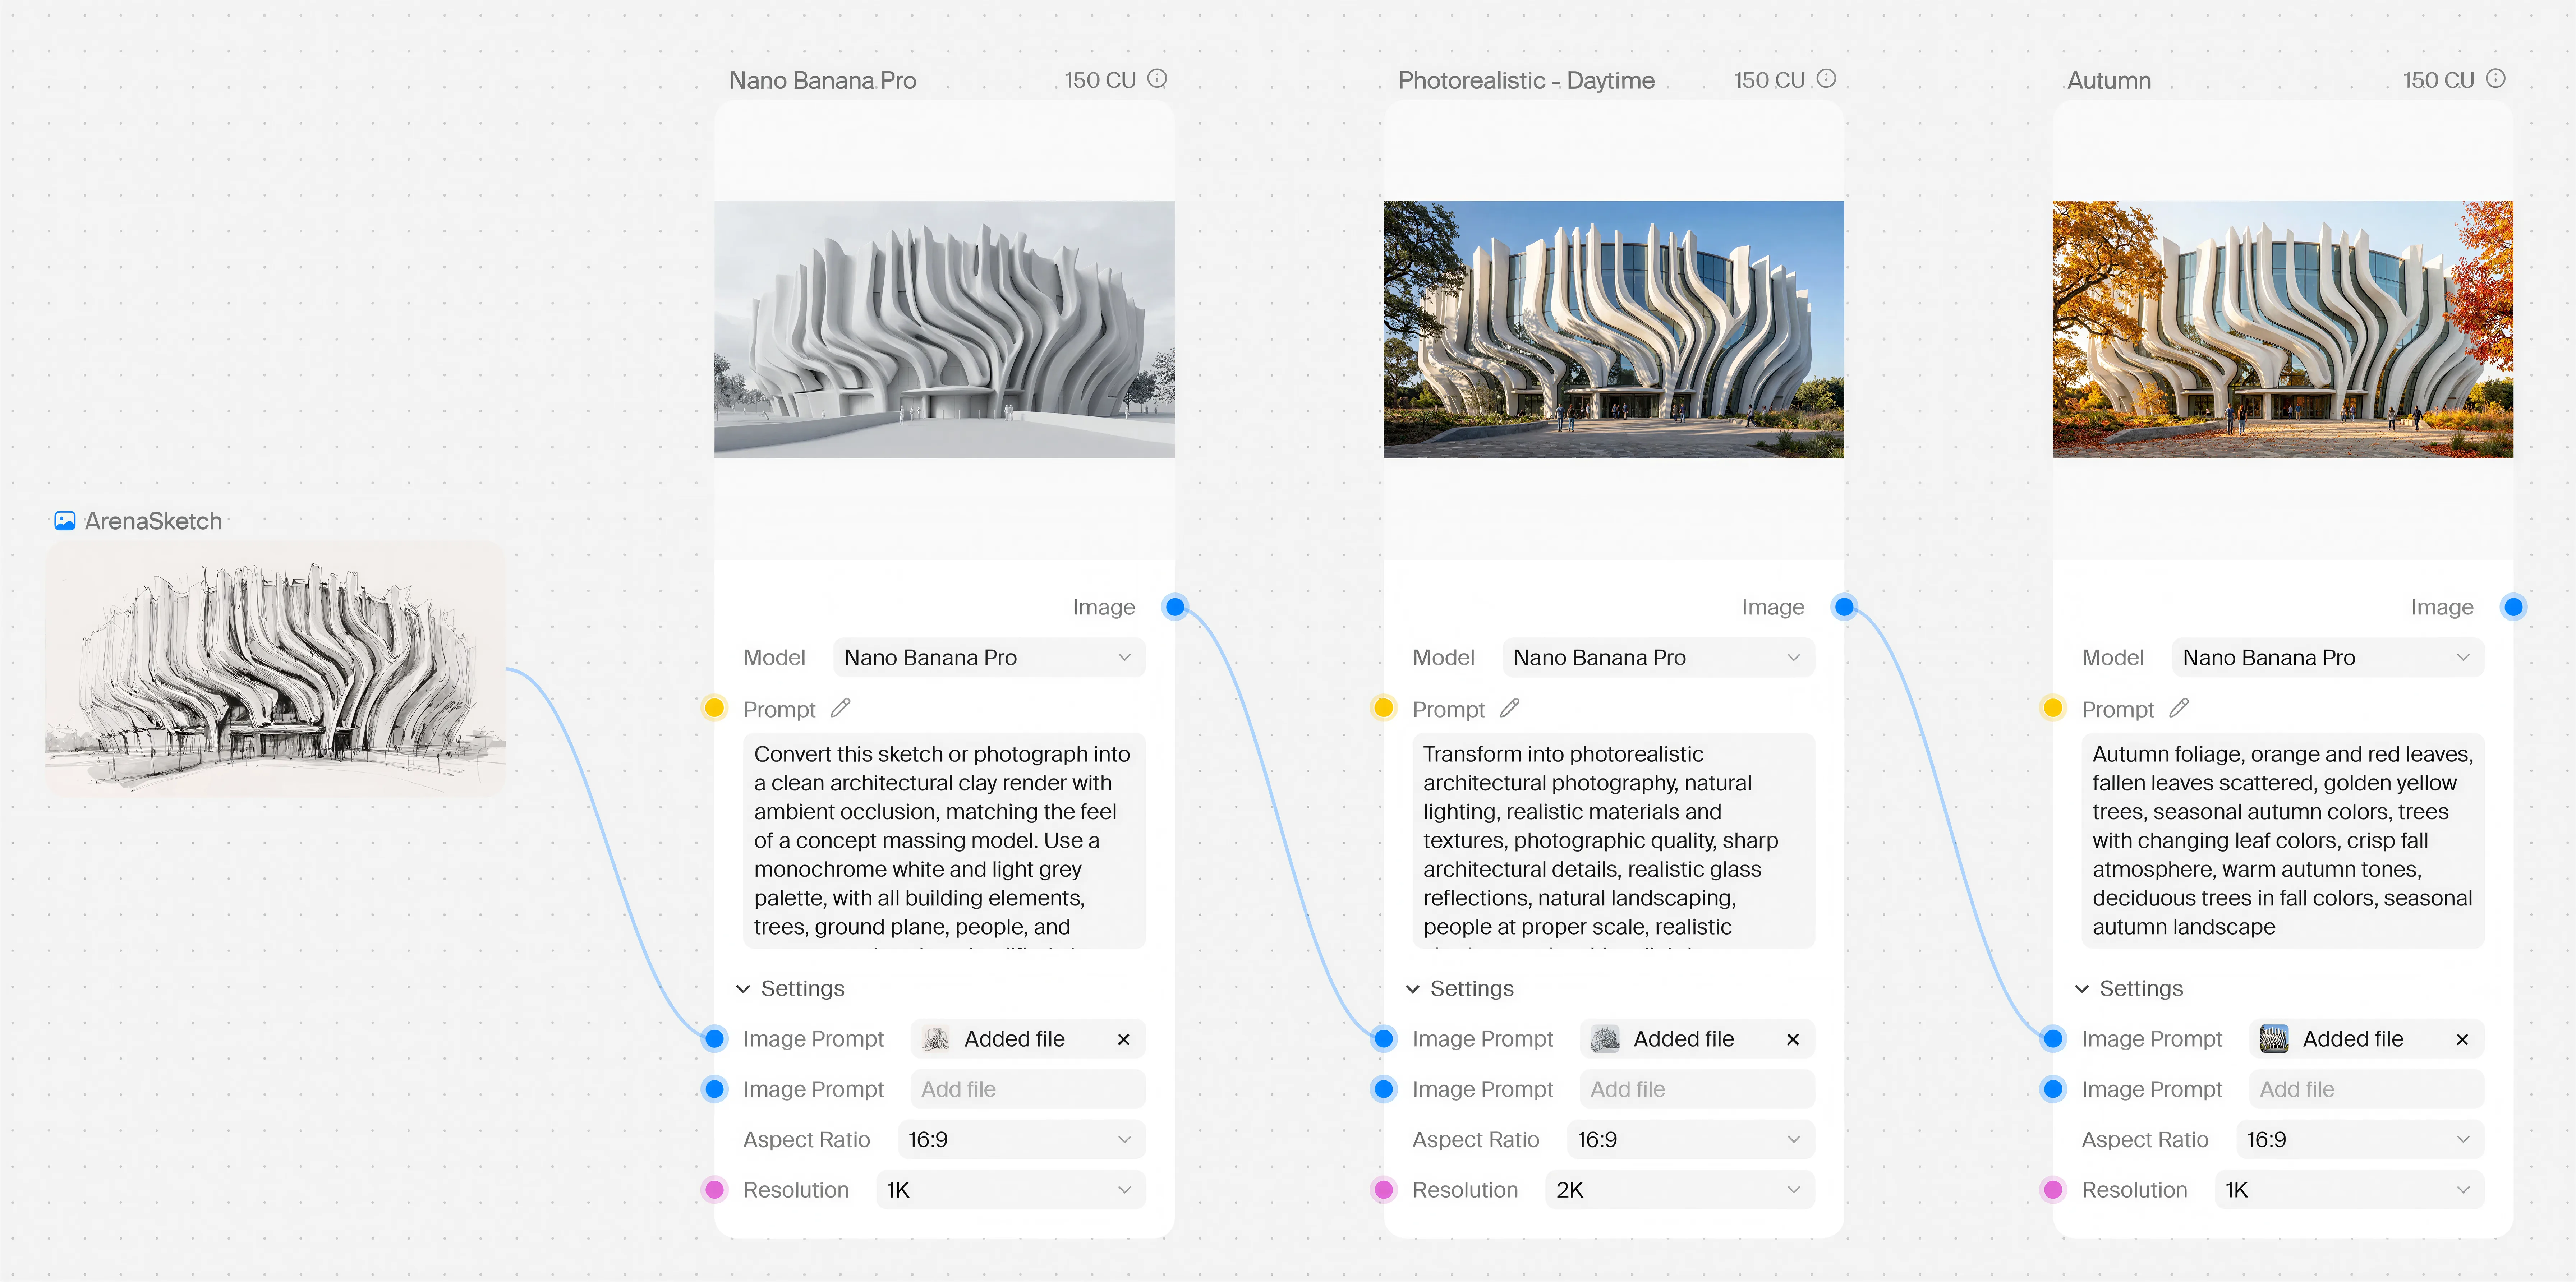Click yellow Prompt port on Nano Banana Pro node
This screenshot has height=1282, width=2576.
coord(714,708)
